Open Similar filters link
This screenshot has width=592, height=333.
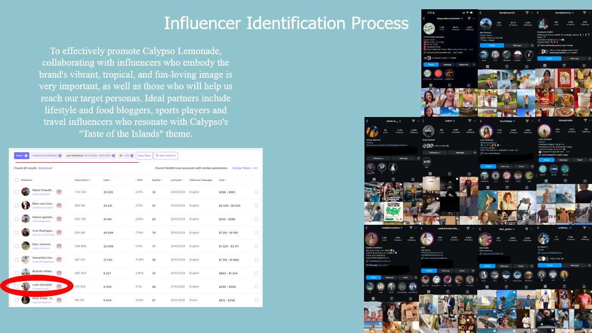[245, 168]
